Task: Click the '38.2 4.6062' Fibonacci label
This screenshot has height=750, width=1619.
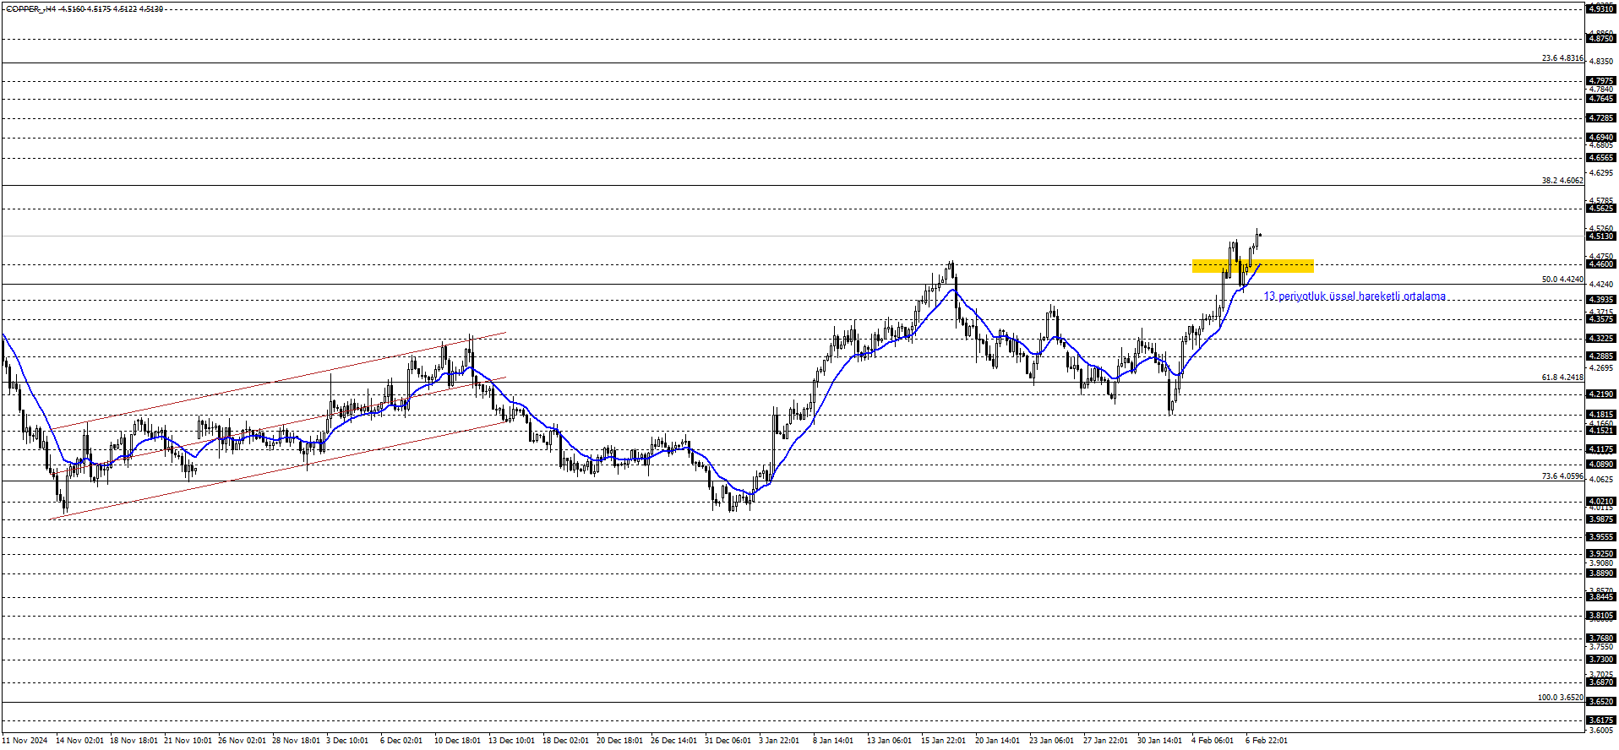Action: click(1562, 181)
